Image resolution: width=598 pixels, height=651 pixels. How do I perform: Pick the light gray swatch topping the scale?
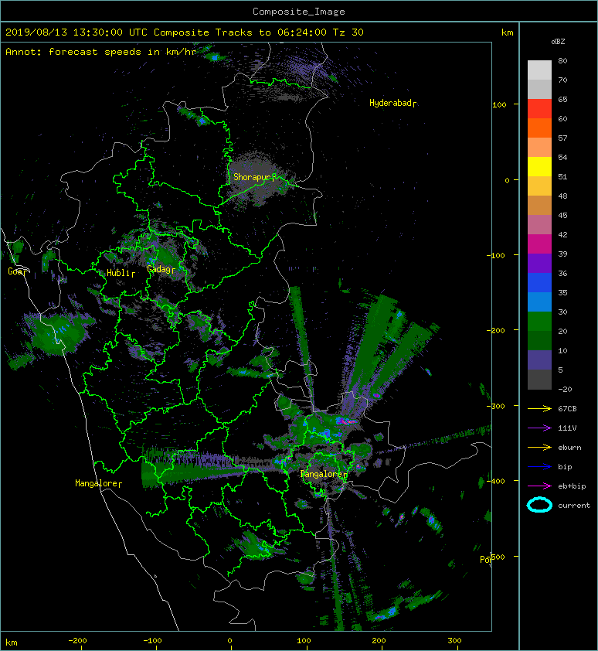tap(539, 70)
